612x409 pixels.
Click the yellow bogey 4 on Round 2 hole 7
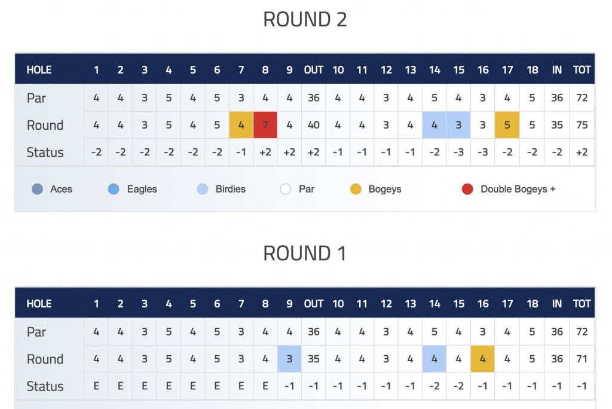tap(241, 125)
